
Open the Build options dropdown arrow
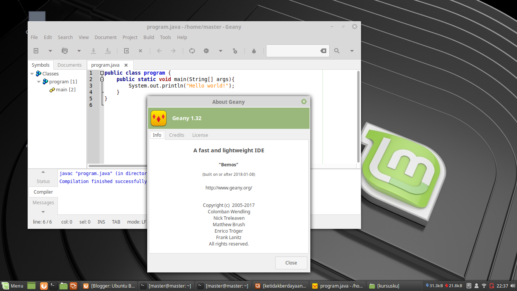coord(220,51)
